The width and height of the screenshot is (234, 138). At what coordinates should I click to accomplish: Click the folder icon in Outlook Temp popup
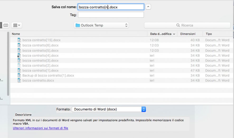(x=78, y=25)
